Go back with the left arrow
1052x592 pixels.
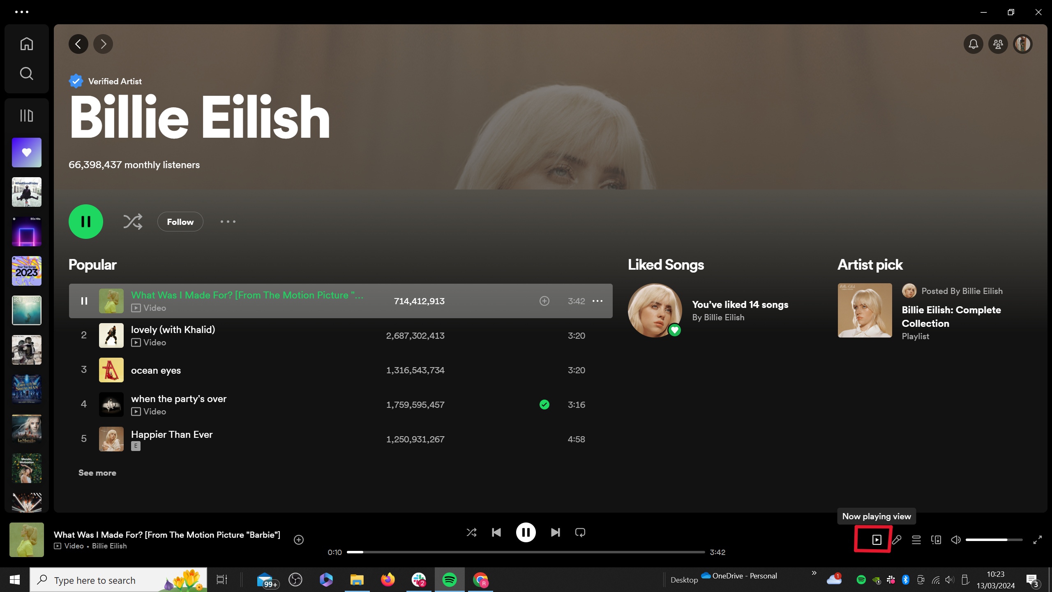click(78, 44)
